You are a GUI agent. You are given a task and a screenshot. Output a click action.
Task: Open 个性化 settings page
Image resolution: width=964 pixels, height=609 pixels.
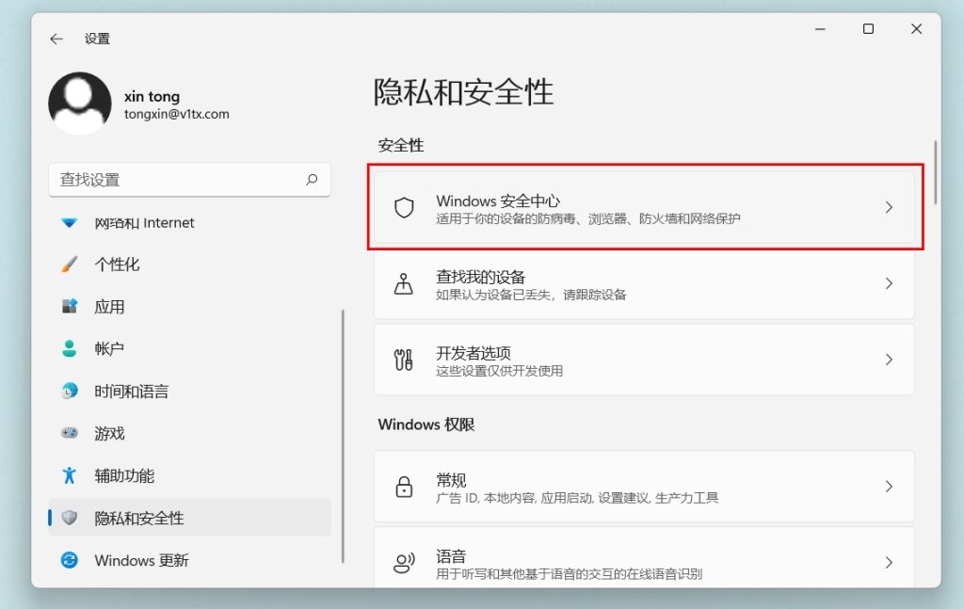[189, 264]
